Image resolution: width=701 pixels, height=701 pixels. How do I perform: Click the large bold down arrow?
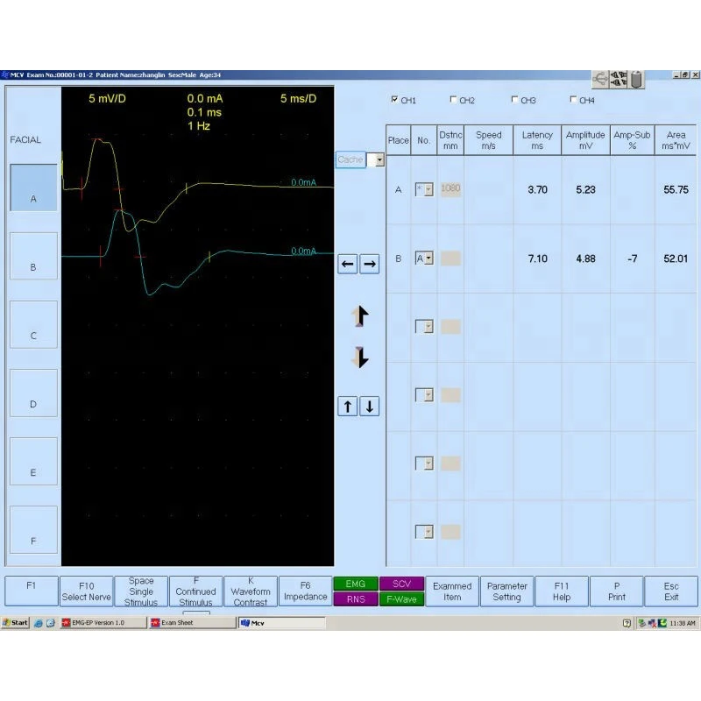tap(360, 358)
